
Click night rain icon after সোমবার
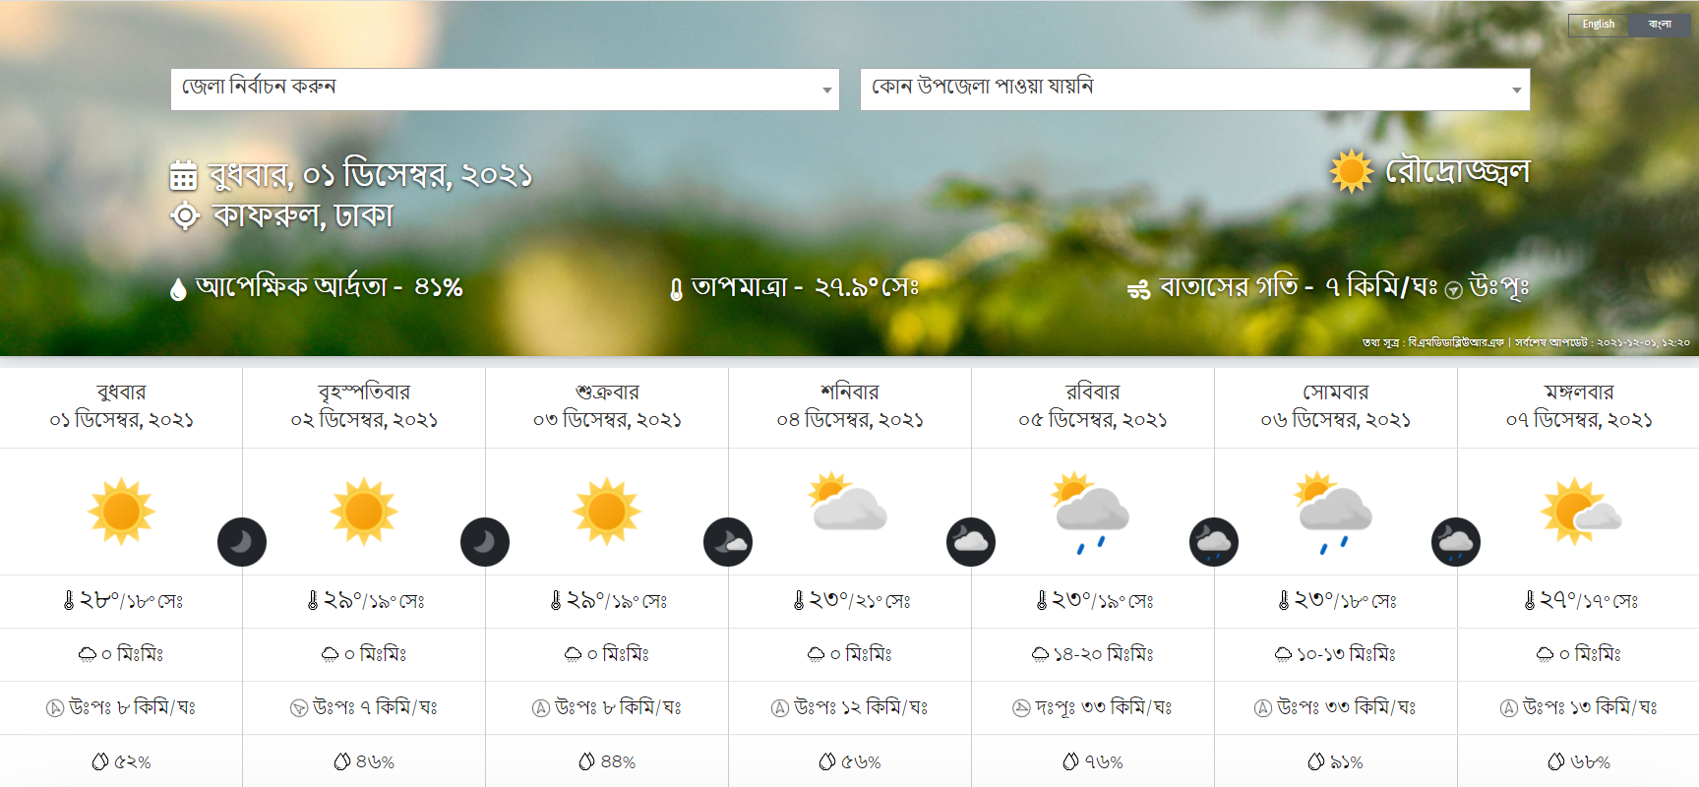[x=1456, y=542]
